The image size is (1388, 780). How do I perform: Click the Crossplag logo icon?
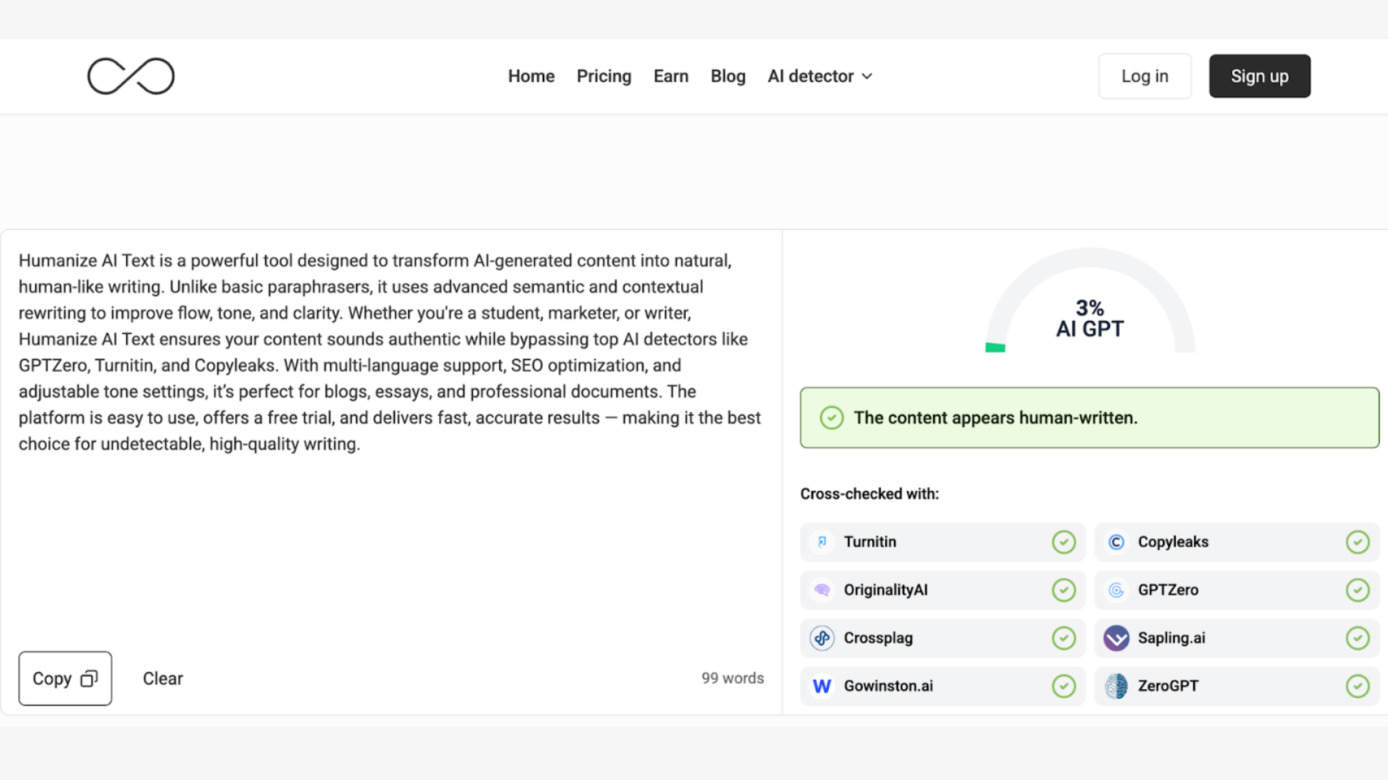point(822,638)
